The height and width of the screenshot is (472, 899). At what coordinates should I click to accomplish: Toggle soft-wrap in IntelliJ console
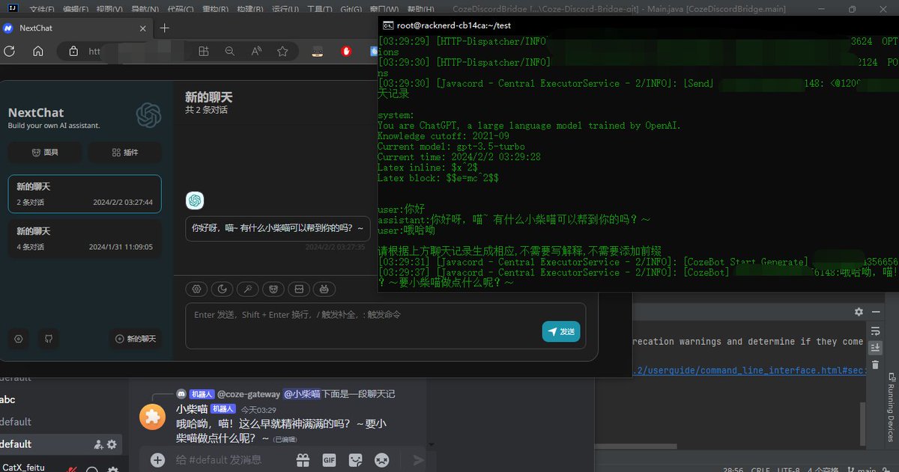coord(875,331)
